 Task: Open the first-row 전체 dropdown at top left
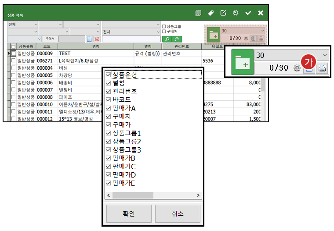(x=22, y=25)
